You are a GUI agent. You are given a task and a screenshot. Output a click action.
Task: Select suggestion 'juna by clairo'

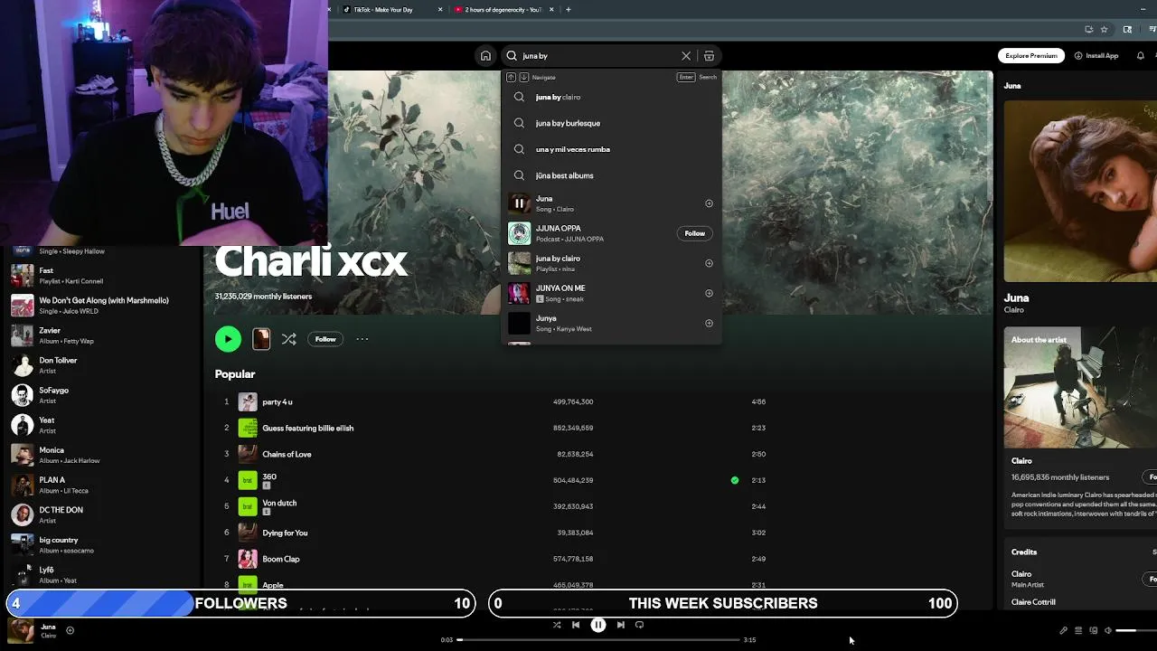click(612, 97)
